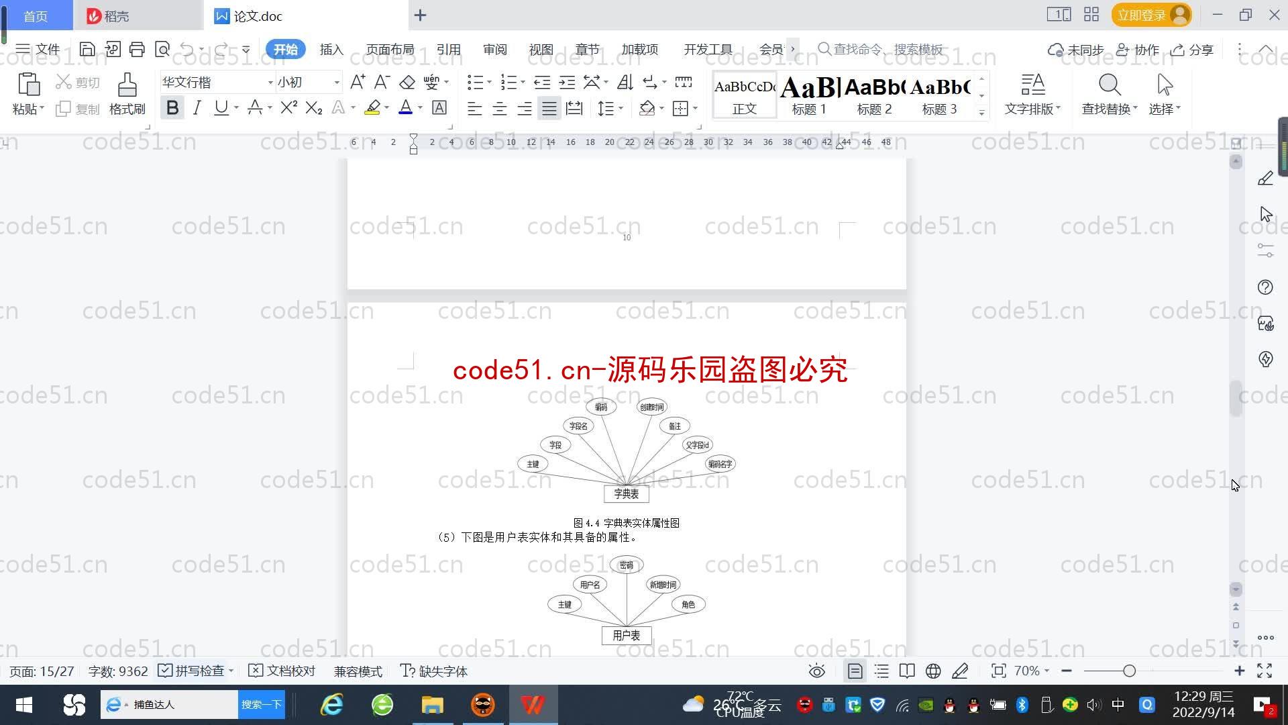Click the Italic formatting icon

[x=197, y=108]
